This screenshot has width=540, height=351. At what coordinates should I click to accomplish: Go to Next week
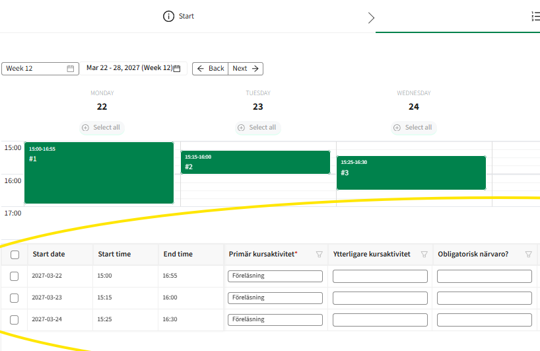[246, 69]
